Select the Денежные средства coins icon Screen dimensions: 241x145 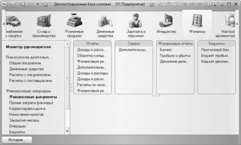(x=105, y=21)
